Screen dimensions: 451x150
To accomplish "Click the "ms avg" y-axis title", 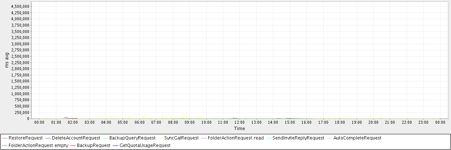I will pos(7,61).
